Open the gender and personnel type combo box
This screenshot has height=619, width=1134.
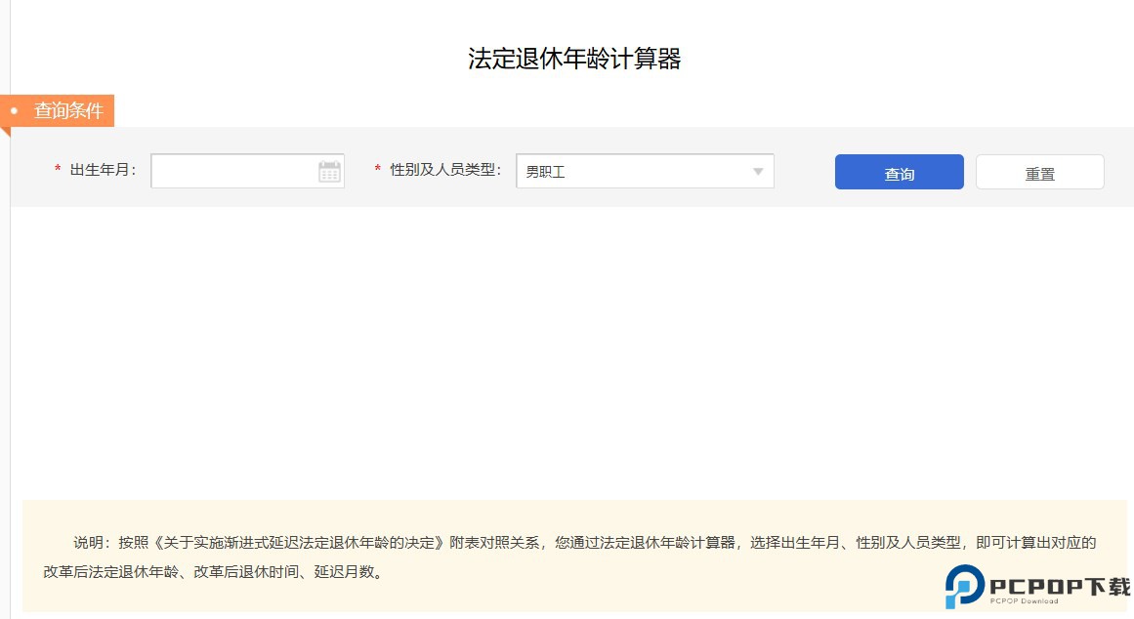pyautogui.click(x=645, y=171)
